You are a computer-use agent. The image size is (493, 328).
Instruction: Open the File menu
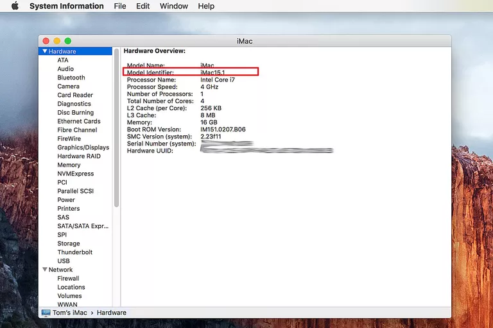pyautogui.click(x=120, y=6)
